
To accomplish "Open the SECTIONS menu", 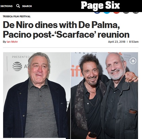I will pyautogui.click(x=6, y=6).
